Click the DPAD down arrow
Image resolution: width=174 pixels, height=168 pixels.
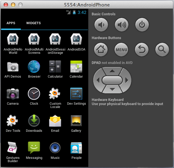112,89
